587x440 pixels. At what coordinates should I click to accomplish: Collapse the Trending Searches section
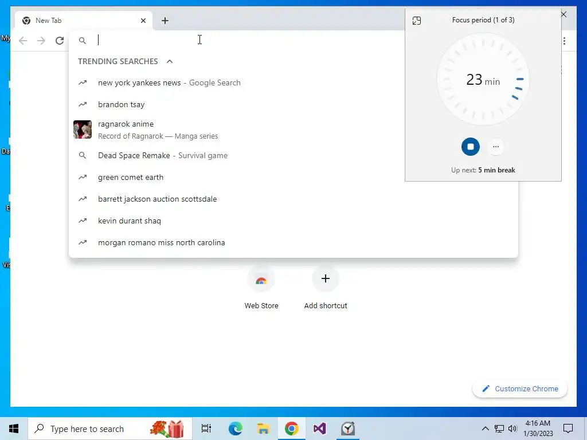(170, 61)
